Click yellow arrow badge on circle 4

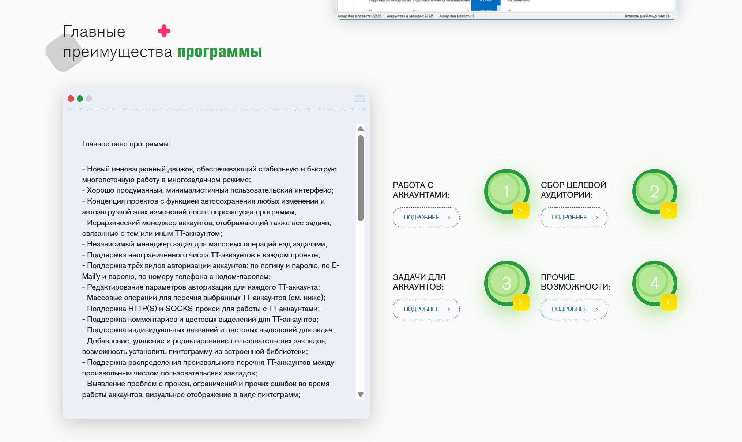pyautogui.click(x=668, y=302)
